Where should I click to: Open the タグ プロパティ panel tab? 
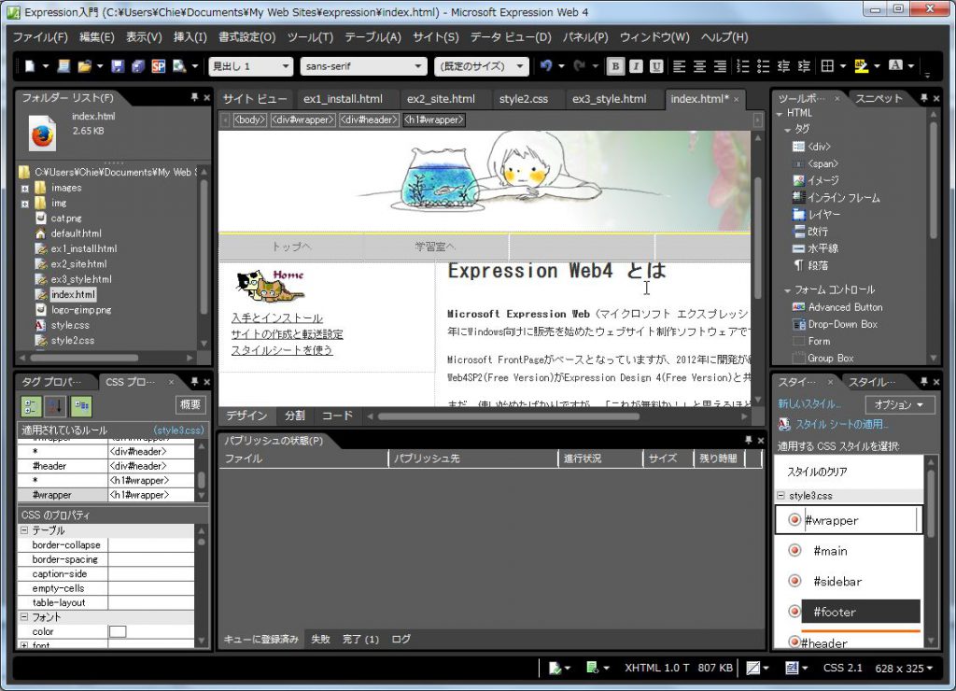[x=52, y=383]
